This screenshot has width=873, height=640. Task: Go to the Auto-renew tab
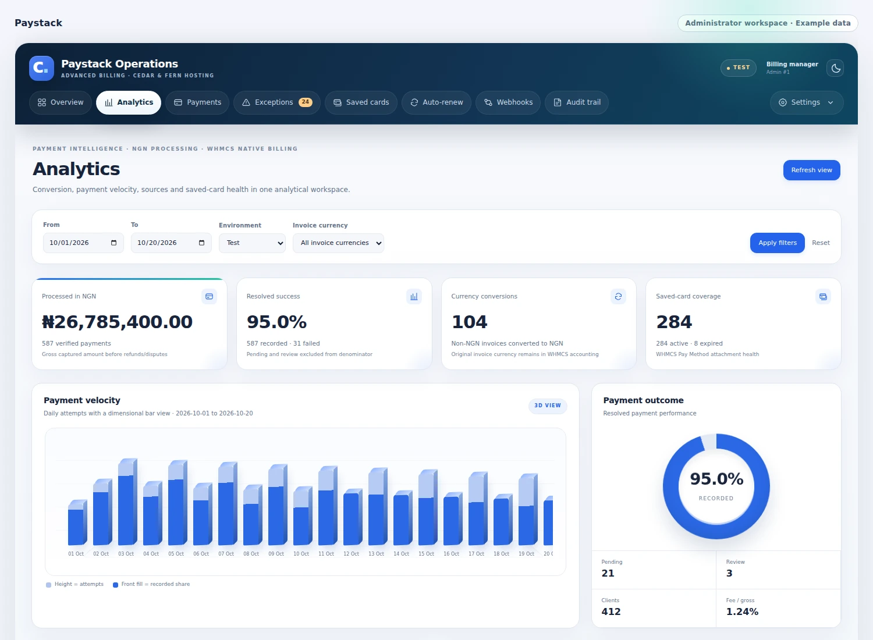tap(436, 102)
